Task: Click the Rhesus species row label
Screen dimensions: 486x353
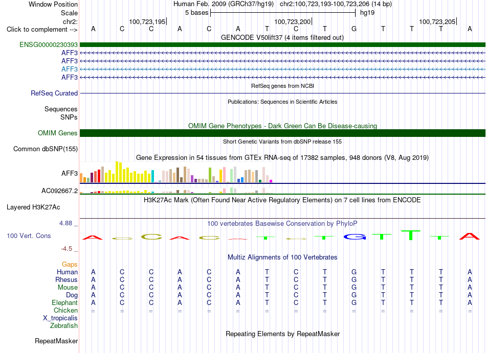Action: pyautogui.click(x=67, y=279)
